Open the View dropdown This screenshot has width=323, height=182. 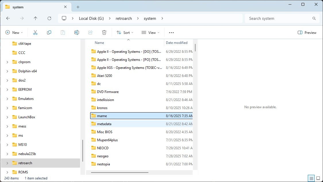[150, 32]
